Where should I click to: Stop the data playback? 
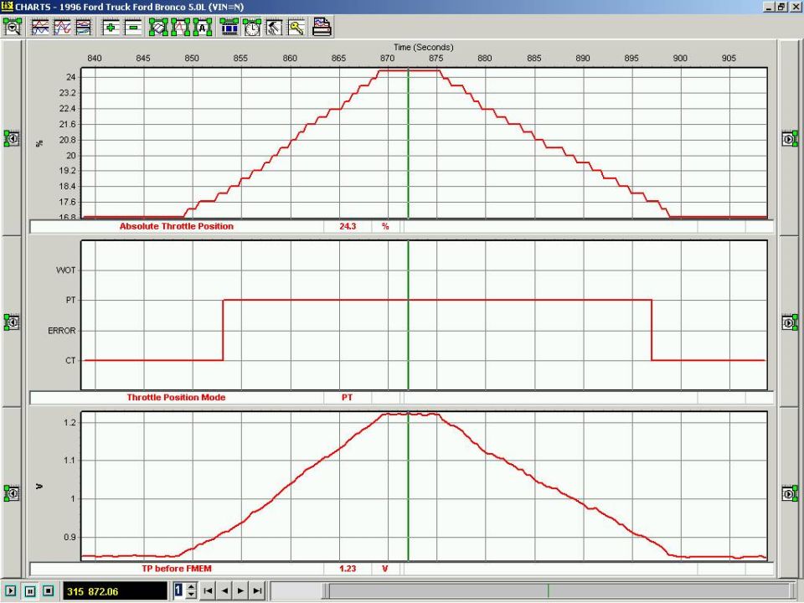(49, 590)
